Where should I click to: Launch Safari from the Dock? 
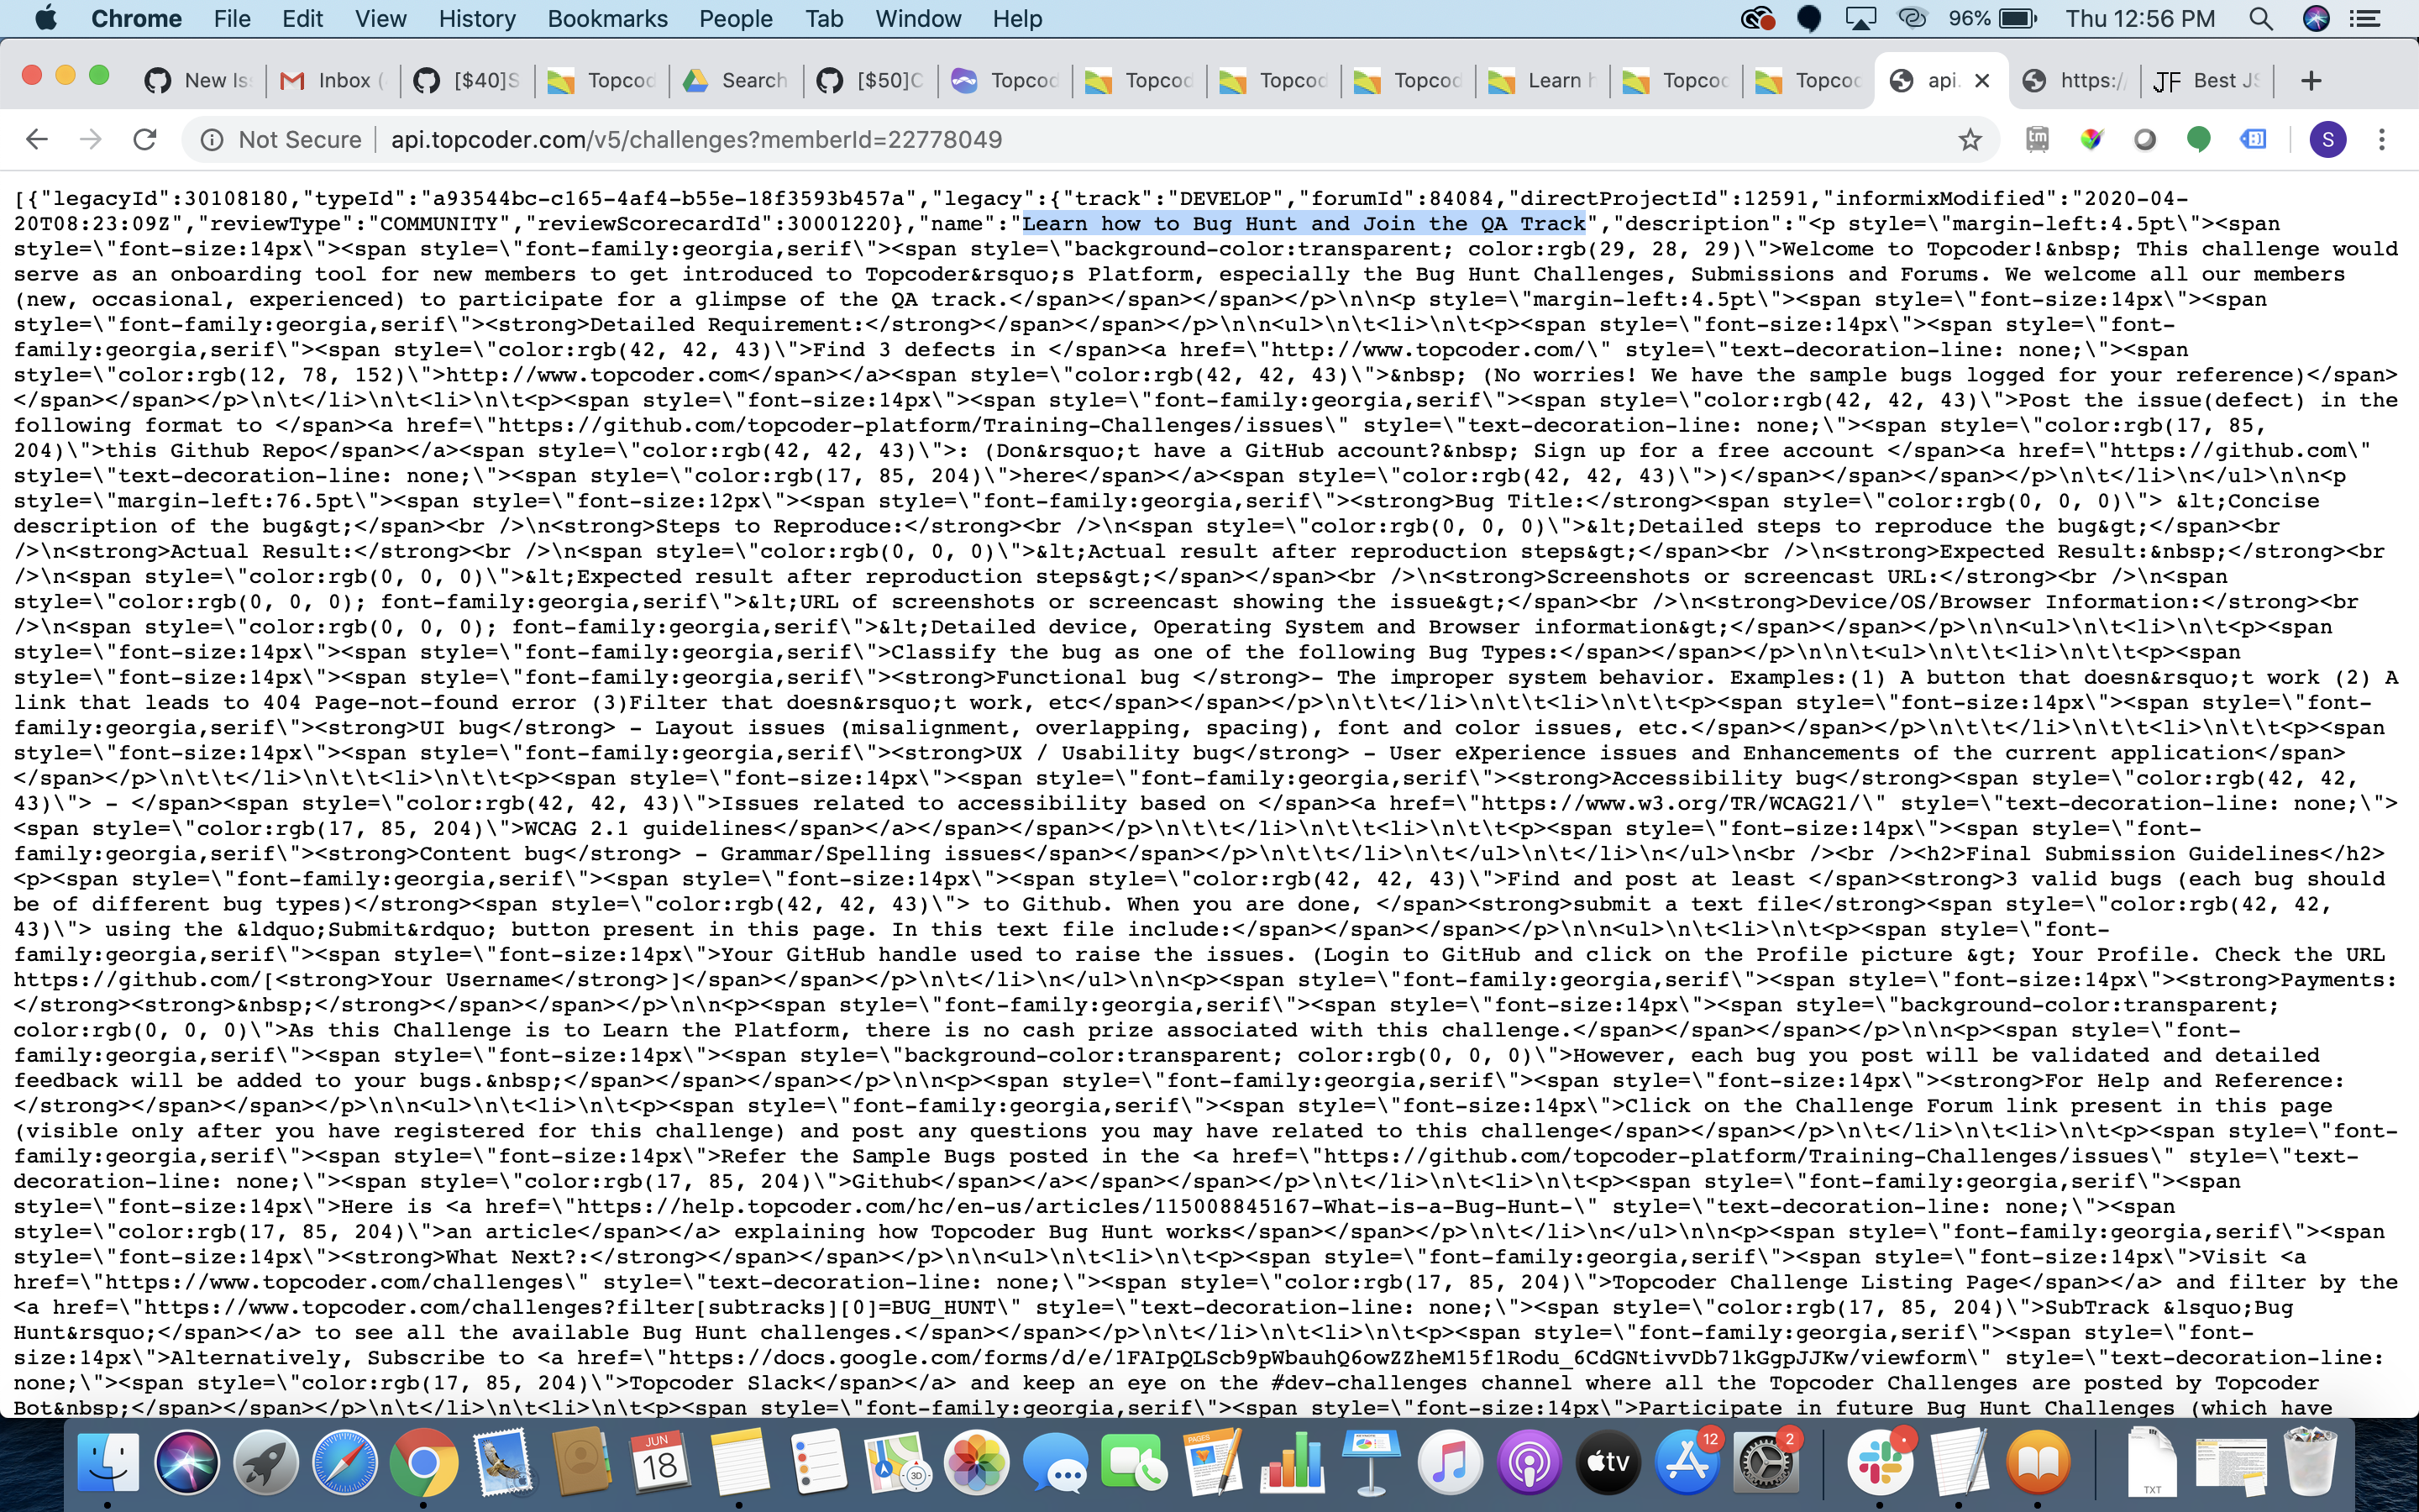(x=345, y=1462)
